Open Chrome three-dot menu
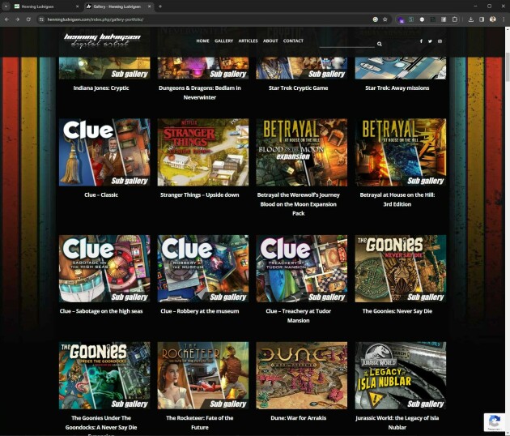Viewport: 510px width, 436px height. pyautogui.click(x=504, y=19)
